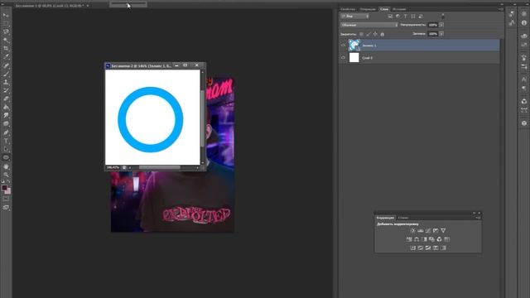Image resolution: width=530 pixels, height=298 pixels.
Task: Toggle lock layer position
Action: pyautogui.click(x=375, y=34)
